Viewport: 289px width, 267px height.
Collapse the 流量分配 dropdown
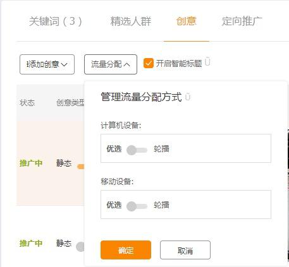click(111, 64)
